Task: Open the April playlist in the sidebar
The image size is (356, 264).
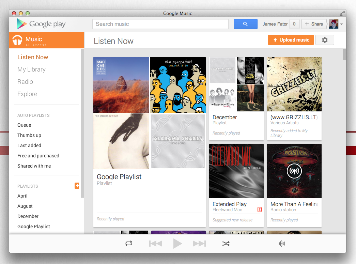Action: click(22, 196)
